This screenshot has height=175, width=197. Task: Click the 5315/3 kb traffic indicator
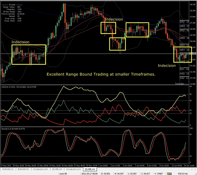coord(183,174)
